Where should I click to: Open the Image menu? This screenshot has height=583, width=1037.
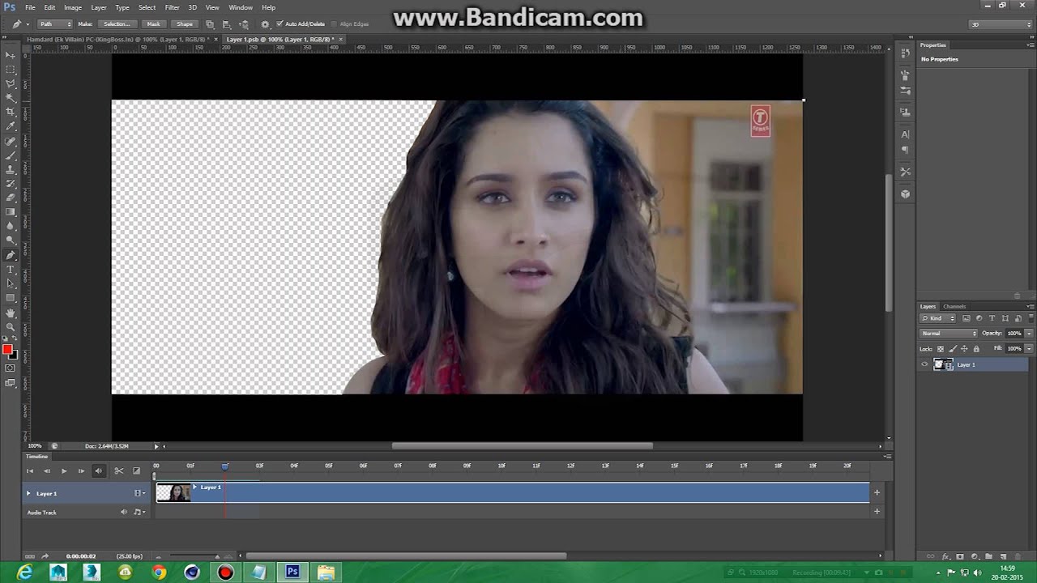(73, 7)
